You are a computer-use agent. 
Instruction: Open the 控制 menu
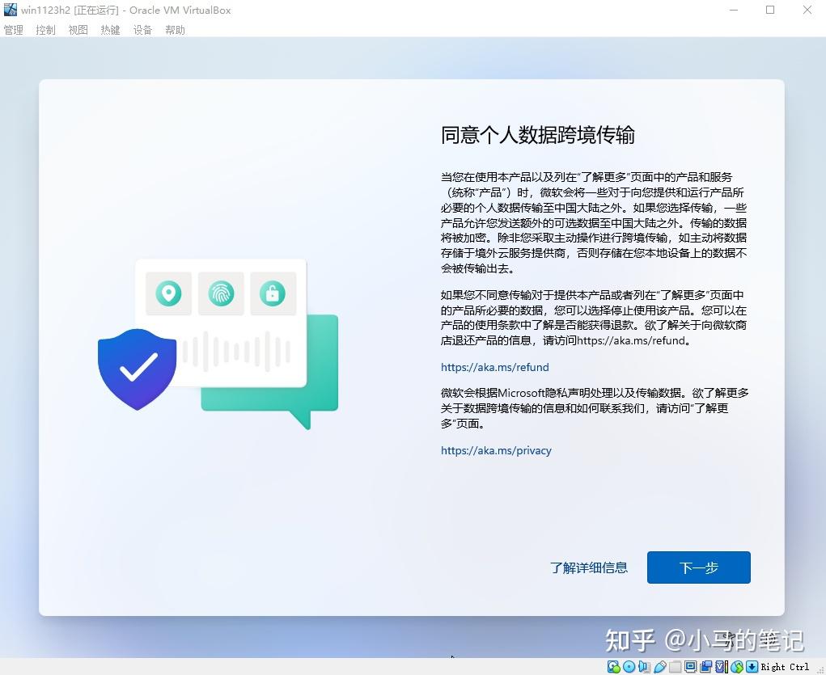[45, 30]
